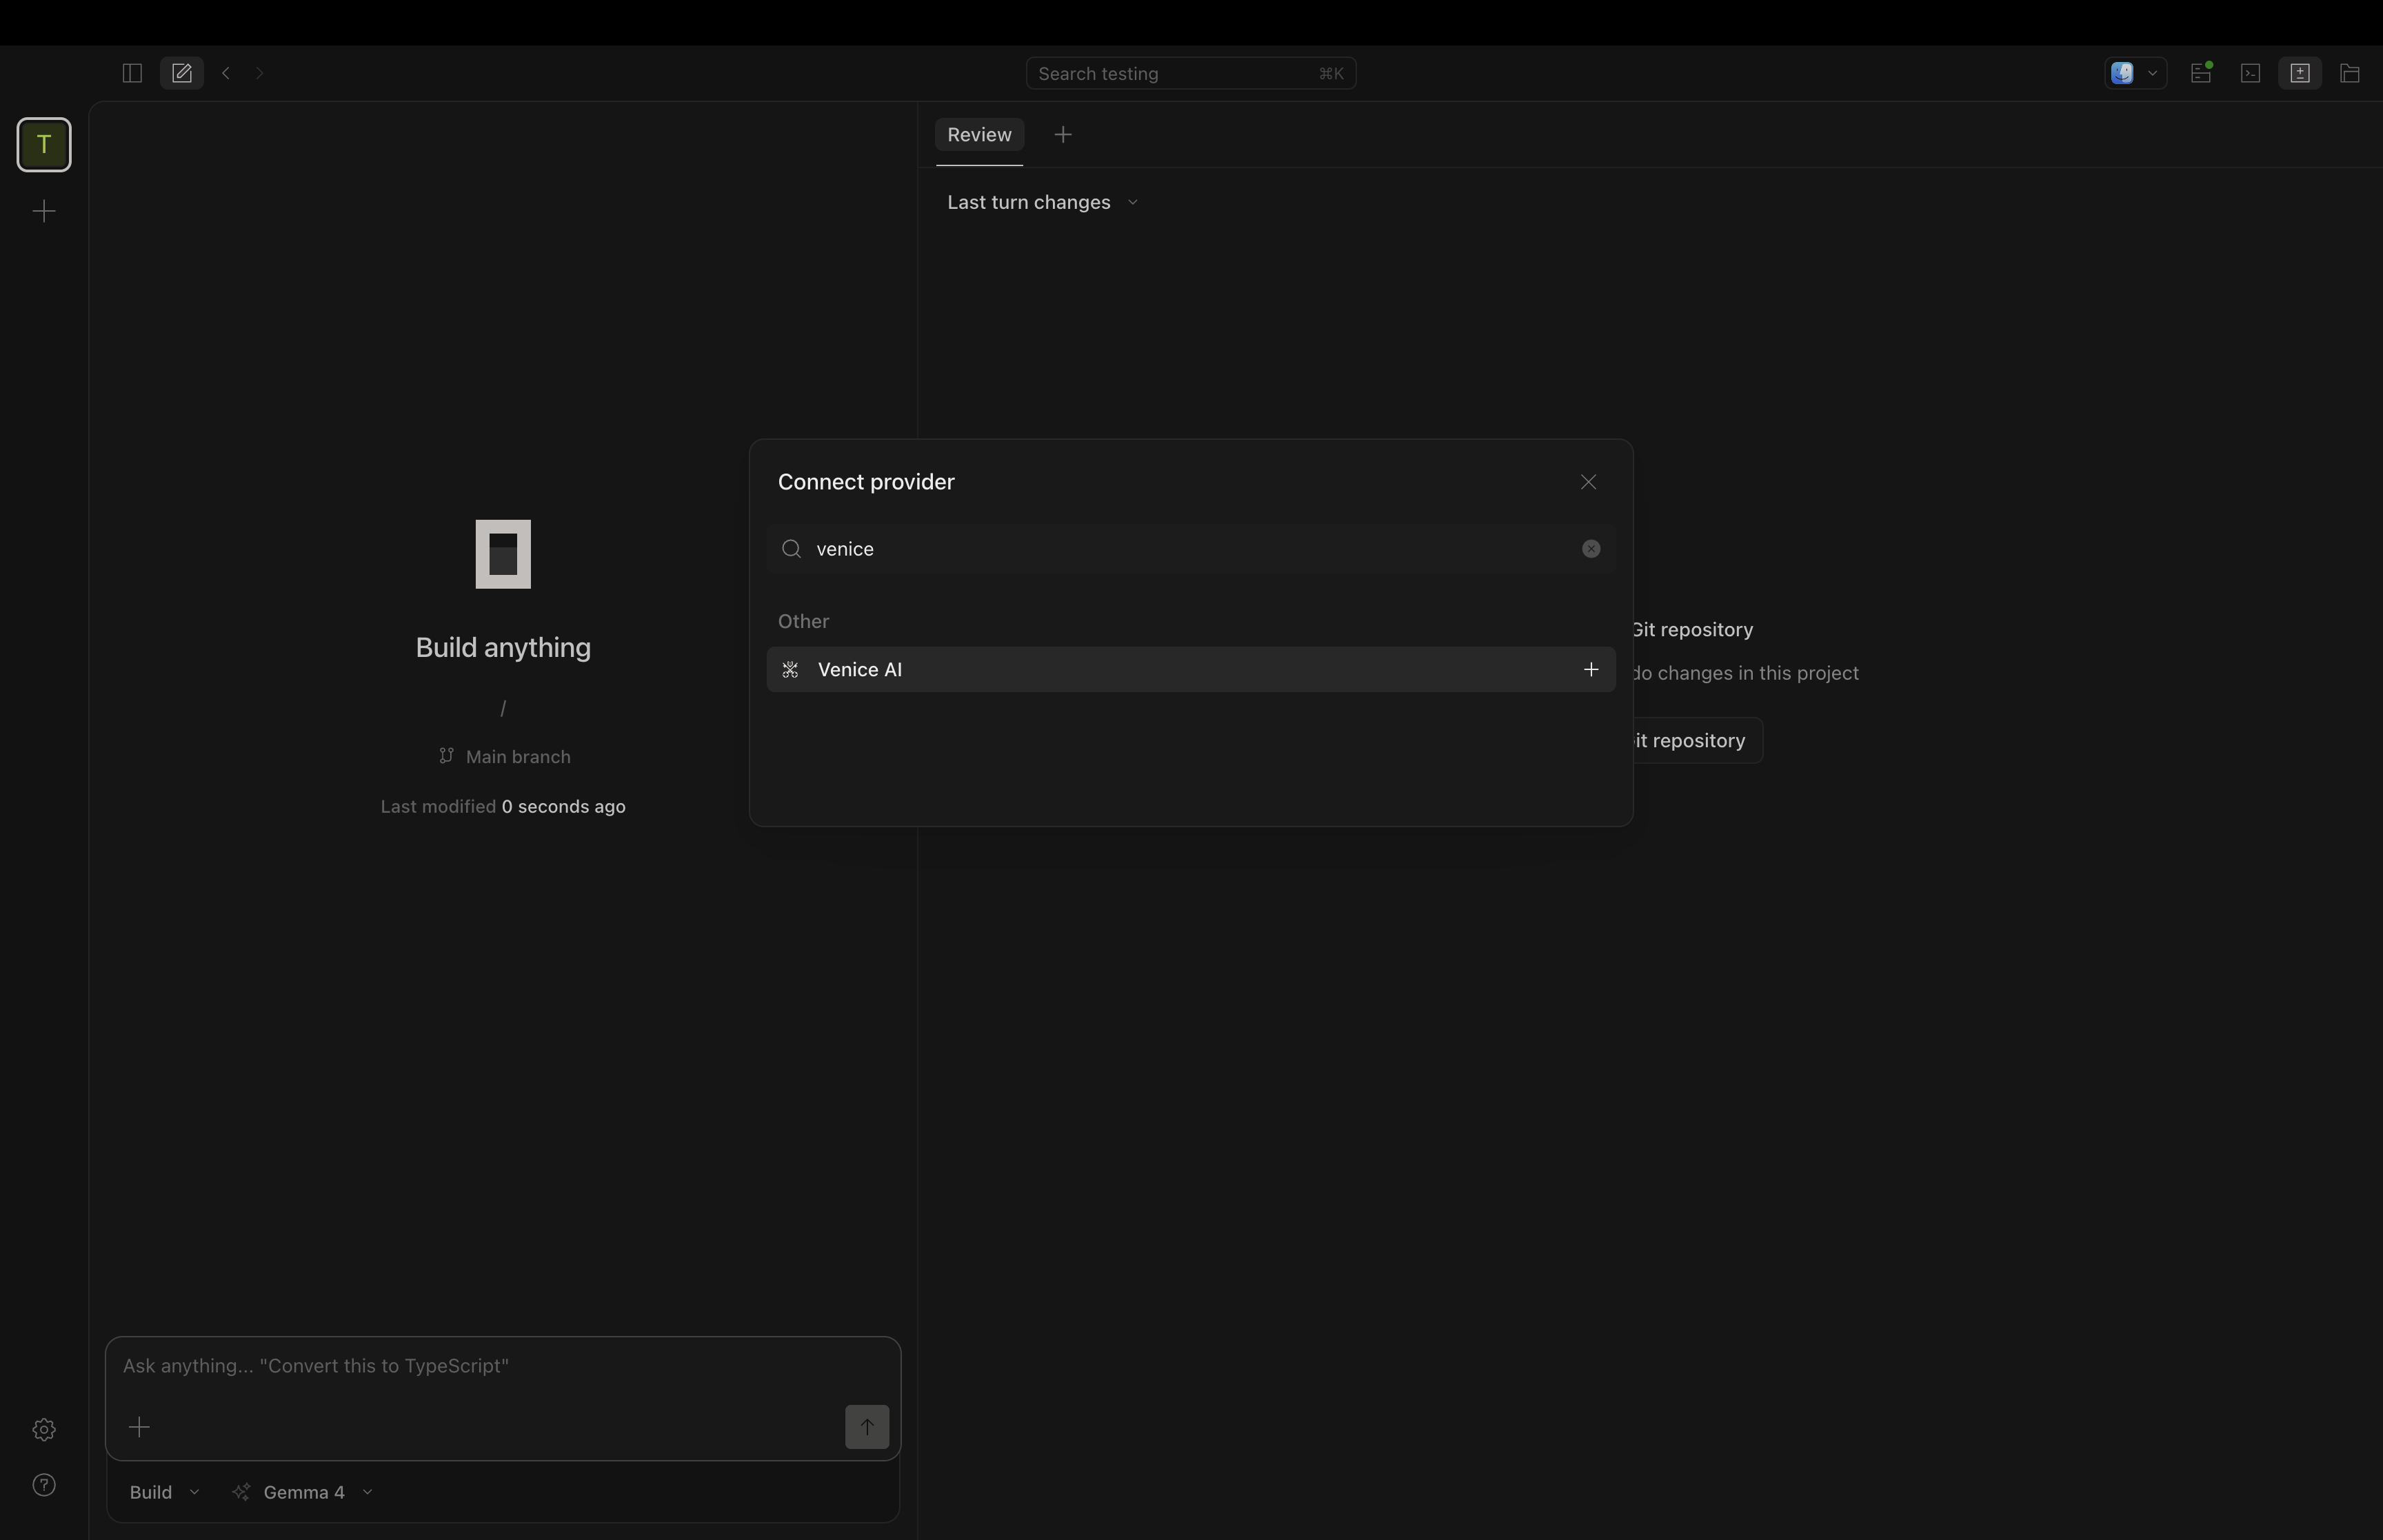The width and height of the screenshot is (2383, 1540).
Task: Open the Gemma 4 model dropdown
Action: (303, 1492)
